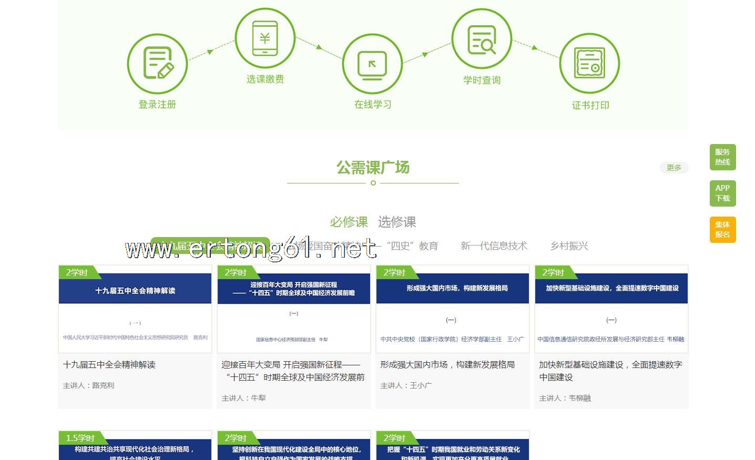755x460 pixels.
Task: Open 坚持创新在我国现代化建设 course thumbnail
Action: pyautogui.click(x=294, y=446)
